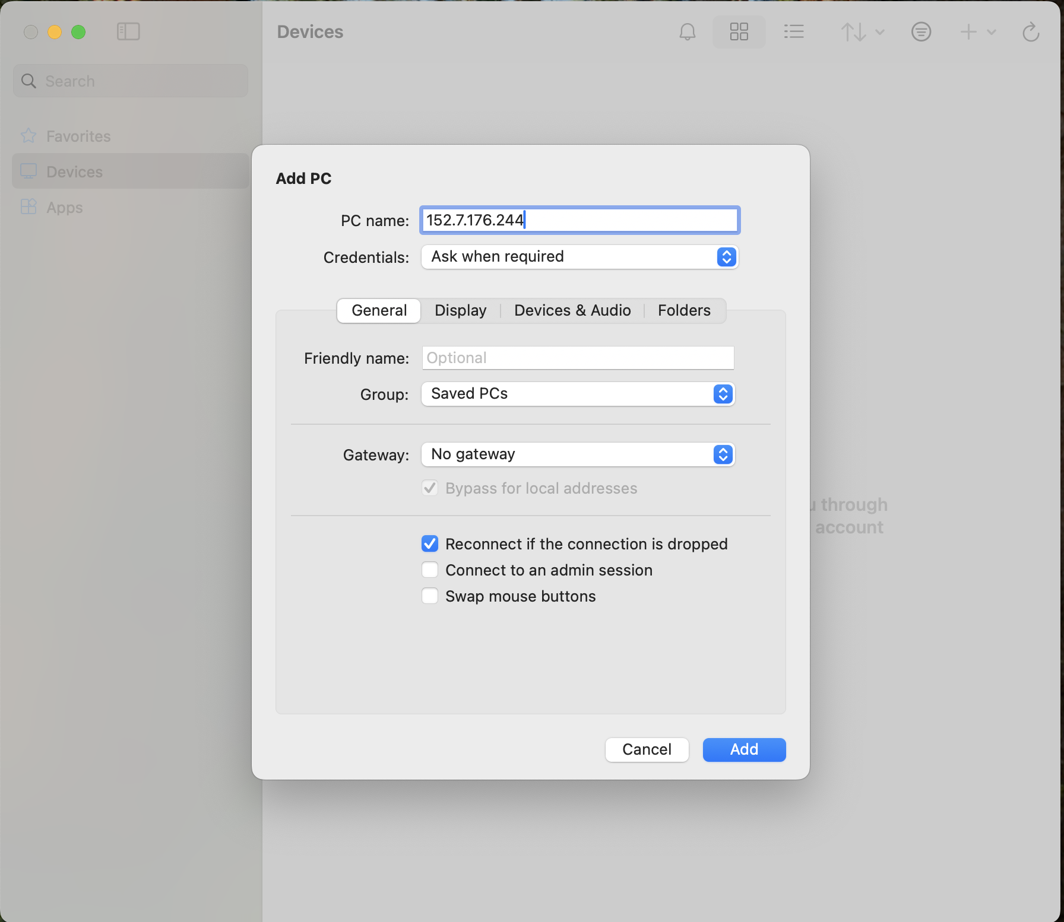Enable Swap mouse buttons checkbox
Viewport: 1064px width, 922px height.
(430, 596)
